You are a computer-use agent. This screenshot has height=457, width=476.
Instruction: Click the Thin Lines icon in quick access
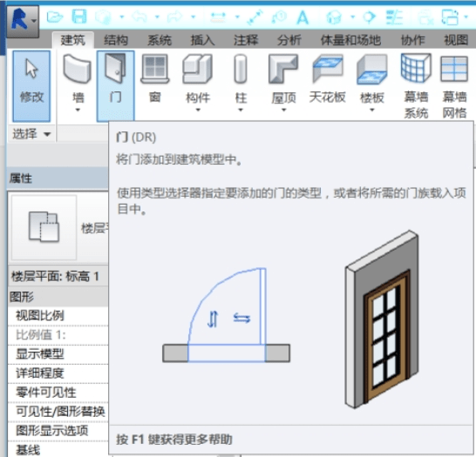click(x=394, y=17)
